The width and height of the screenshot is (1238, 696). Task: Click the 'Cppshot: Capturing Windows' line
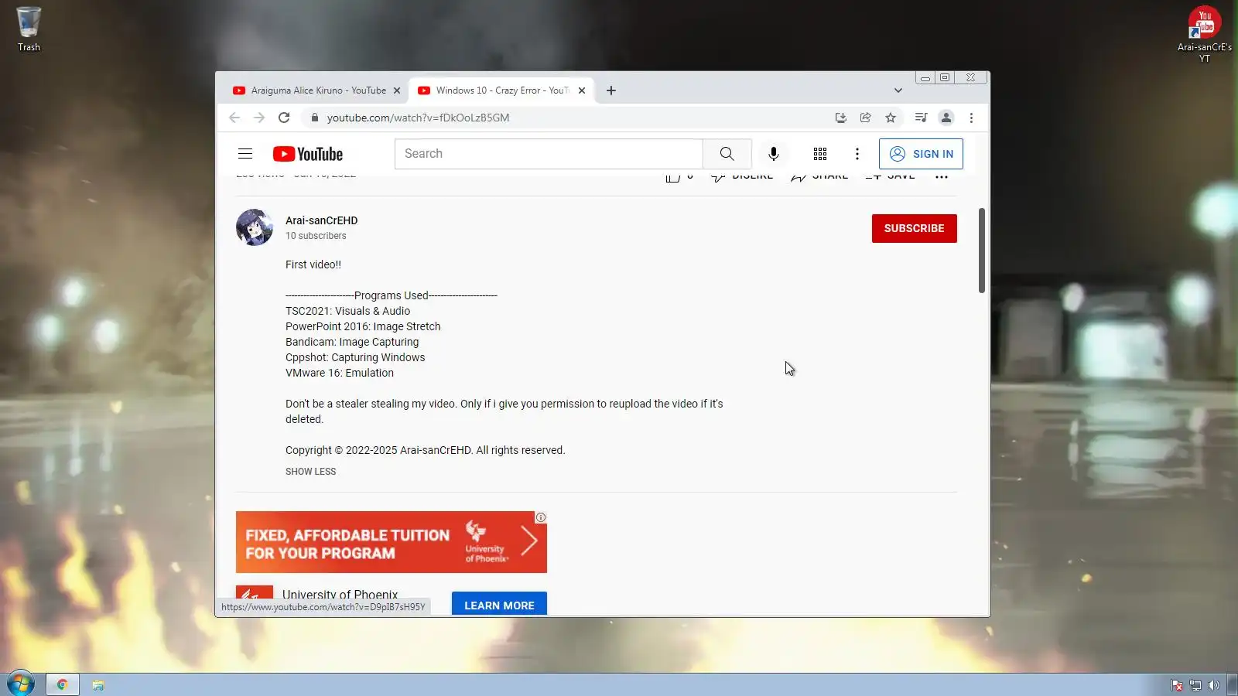(355, 357)
